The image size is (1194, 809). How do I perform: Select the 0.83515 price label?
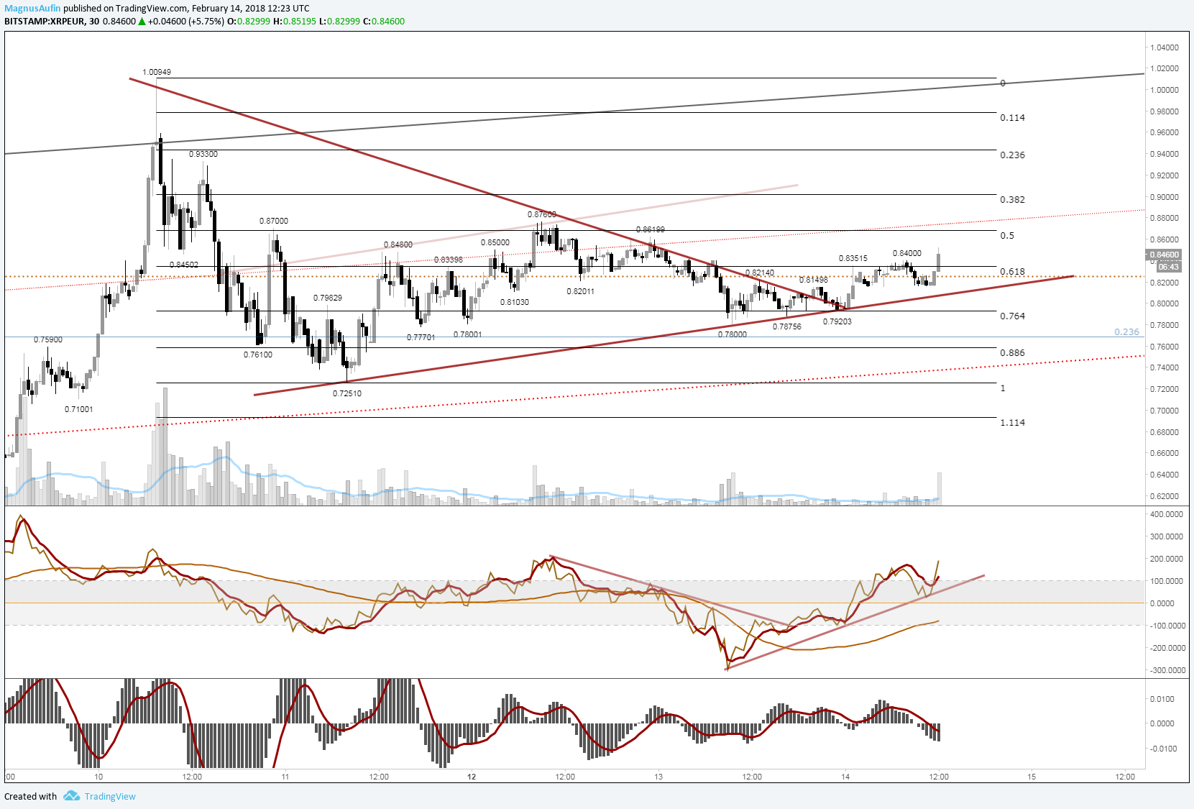pos(853,258)
